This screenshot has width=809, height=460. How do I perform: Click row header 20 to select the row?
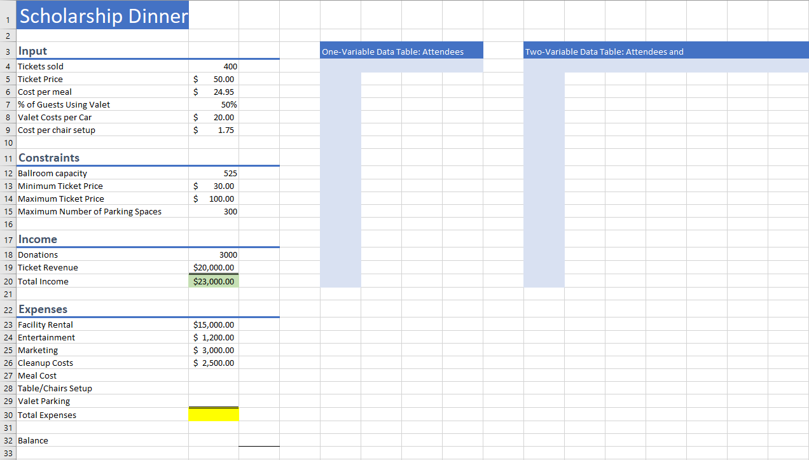pyautogui.click(x=8, y=281)
